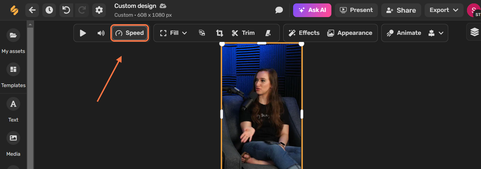Click the Simplified logo icon
The height and width of the screenshot is (169, 481).
click(x=14, y=10)
